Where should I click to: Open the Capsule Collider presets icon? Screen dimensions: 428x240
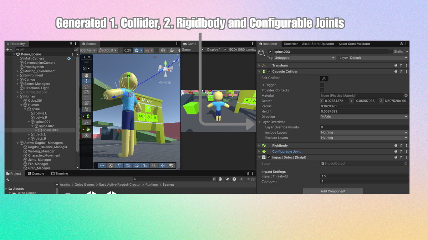click(401, 71)
